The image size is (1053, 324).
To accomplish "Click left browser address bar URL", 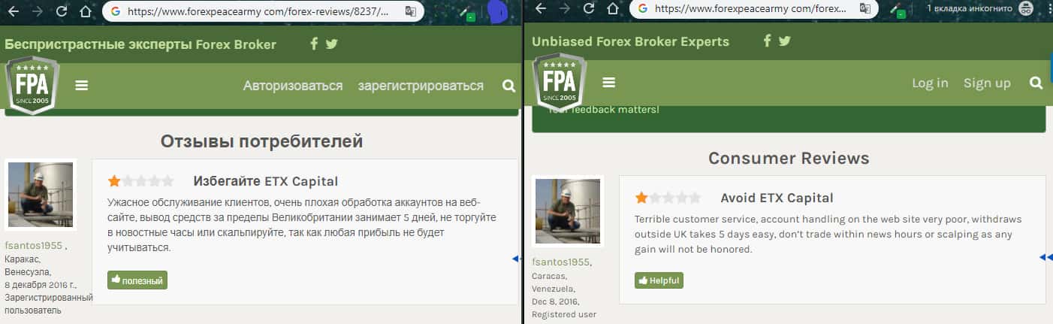I will click(x=259, y=11).
